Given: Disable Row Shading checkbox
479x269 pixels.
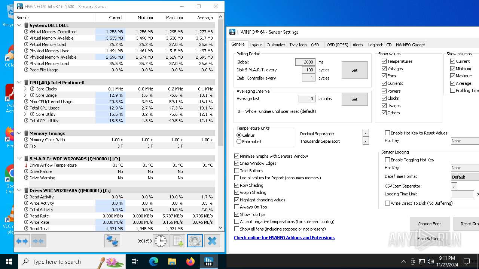Looking at the screenshot, I should click(237, 185).
